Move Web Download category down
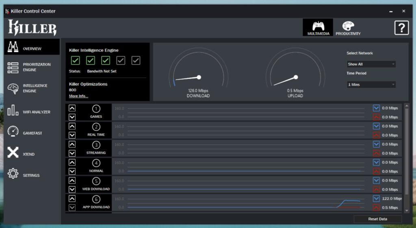Viewport: 416px width, 228px height. point(72,190)
